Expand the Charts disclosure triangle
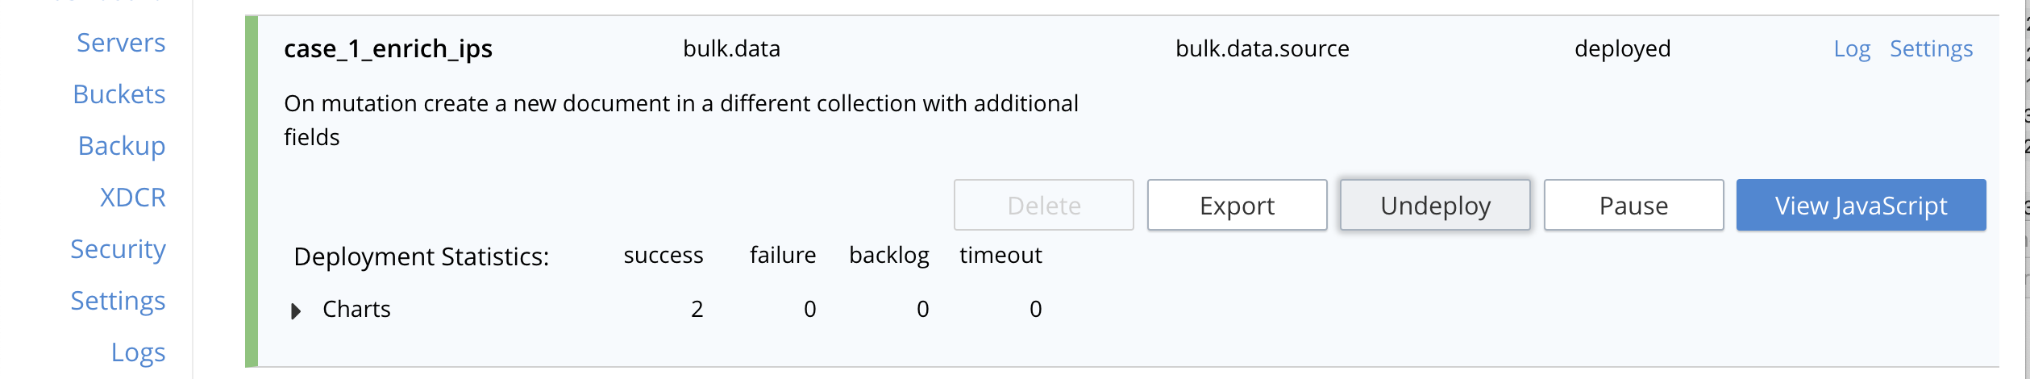Viewport: 2030px width, 379px height. (296, 311)
